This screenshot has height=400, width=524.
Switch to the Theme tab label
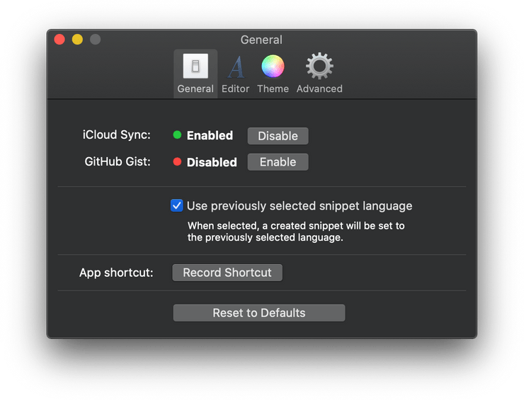(x=273, y=89)
